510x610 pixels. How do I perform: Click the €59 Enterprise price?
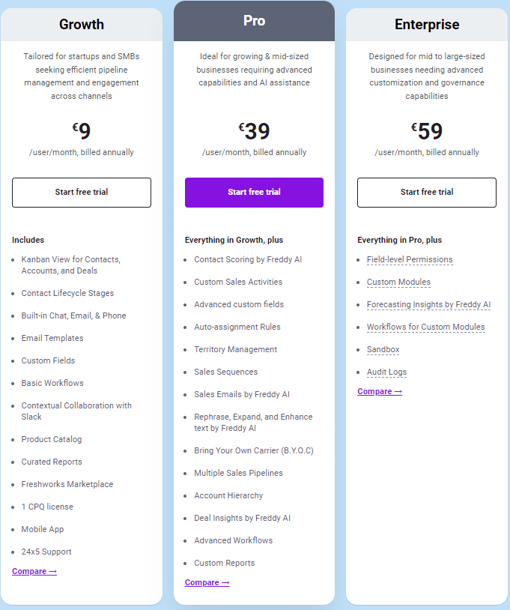(427, 132)
